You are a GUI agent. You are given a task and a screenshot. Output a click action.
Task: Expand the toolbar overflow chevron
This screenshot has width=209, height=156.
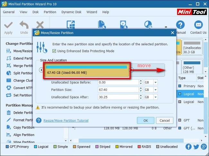click(x=166, y=27)
